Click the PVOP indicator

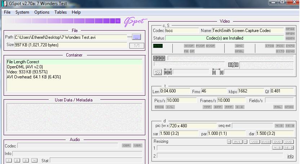click(200, 46)
